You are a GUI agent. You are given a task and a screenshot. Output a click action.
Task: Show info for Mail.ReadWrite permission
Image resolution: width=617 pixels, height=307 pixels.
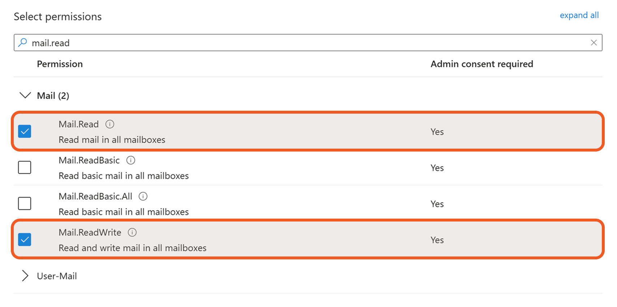[132, 232]
